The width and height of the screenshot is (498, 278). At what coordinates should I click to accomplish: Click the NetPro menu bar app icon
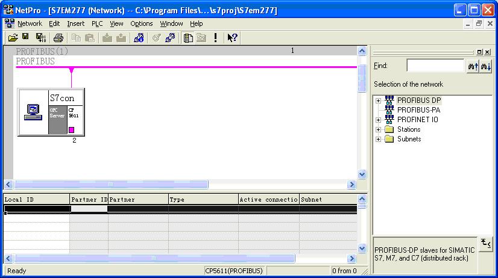pyautogui.click(x=9, y=23)
